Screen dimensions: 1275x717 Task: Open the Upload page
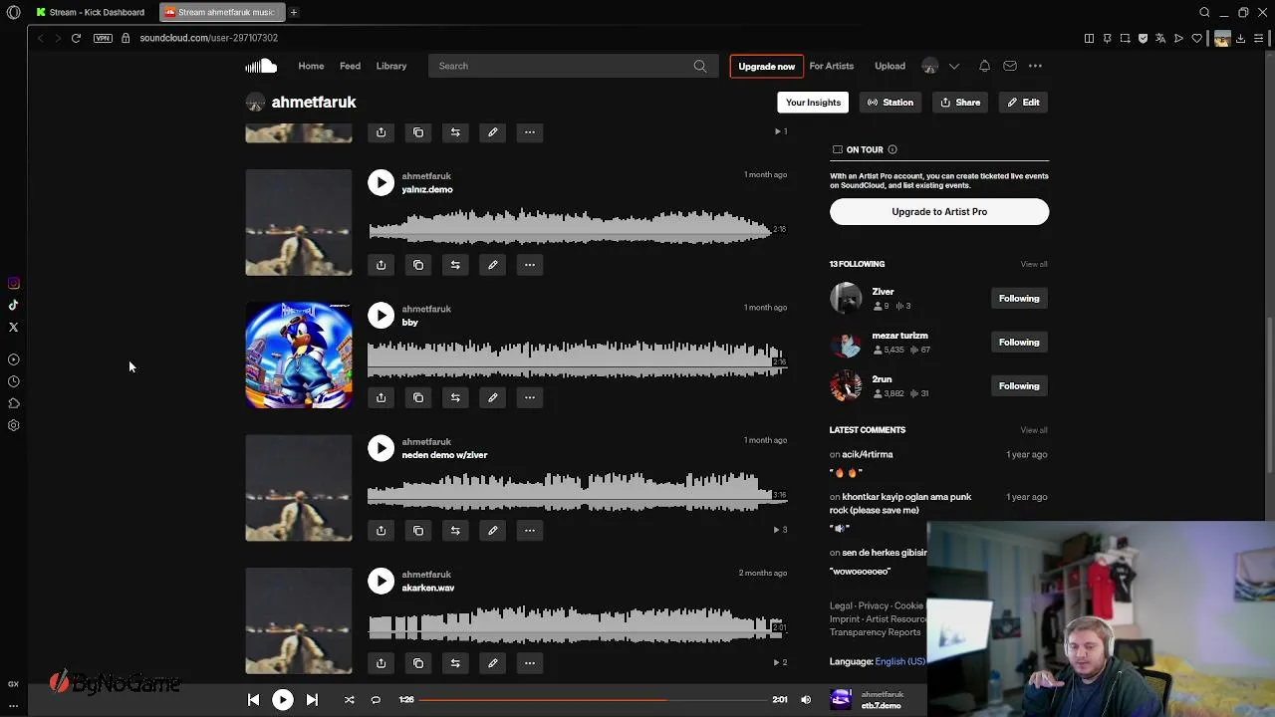[890, 66]
